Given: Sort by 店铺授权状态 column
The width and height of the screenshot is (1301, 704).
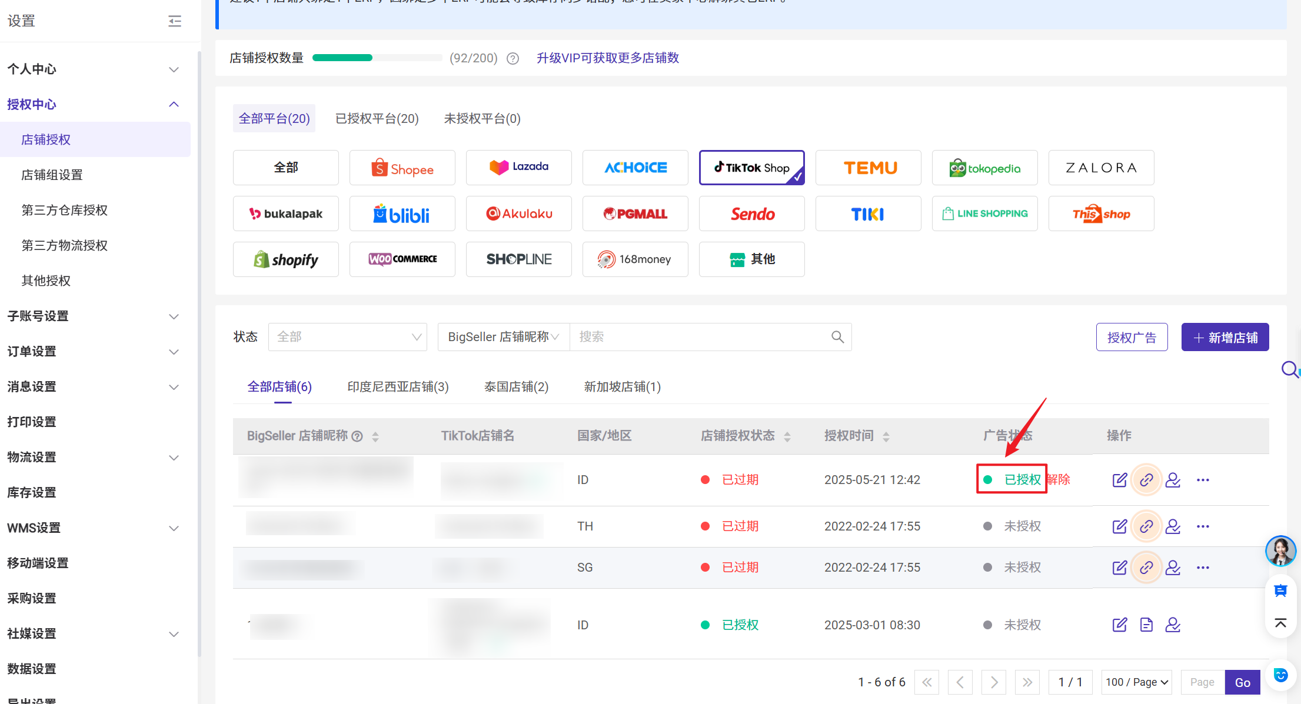Looking at the screenshot, I should point(787,436).
